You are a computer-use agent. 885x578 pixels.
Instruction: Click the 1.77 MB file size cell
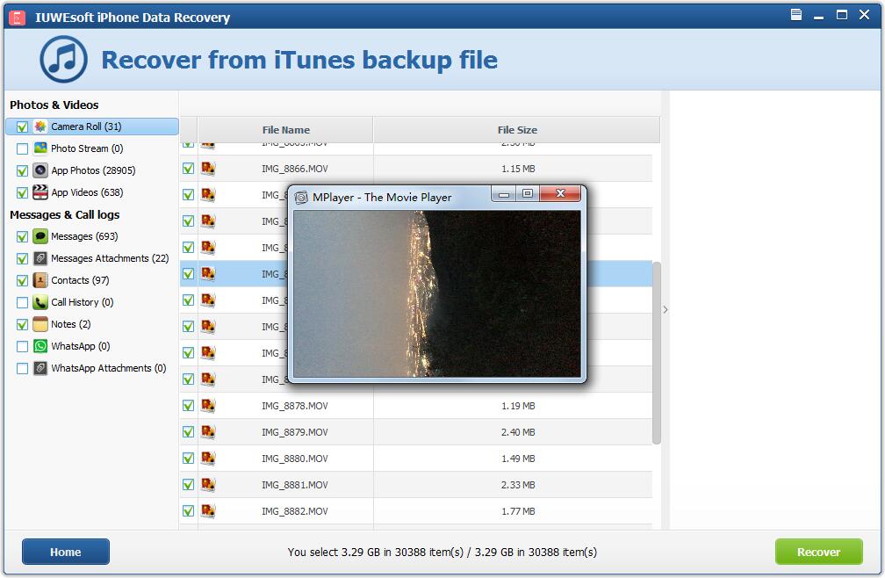pos(518,511)
